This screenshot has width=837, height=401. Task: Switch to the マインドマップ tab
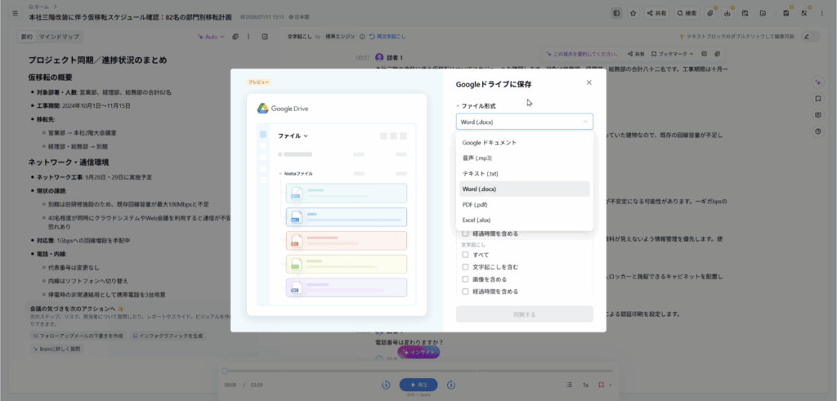[x=58, y=37]
